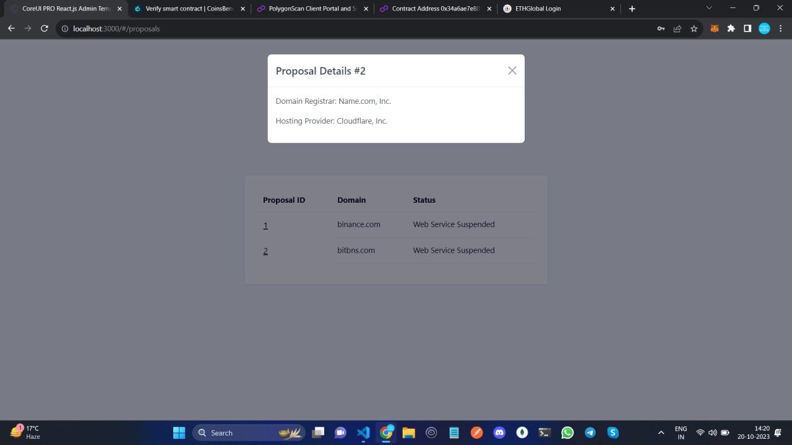The height and width of the screenshot is (445, 792).
Task: Open File Explorer from the taskbar
Action: [408, 433]
